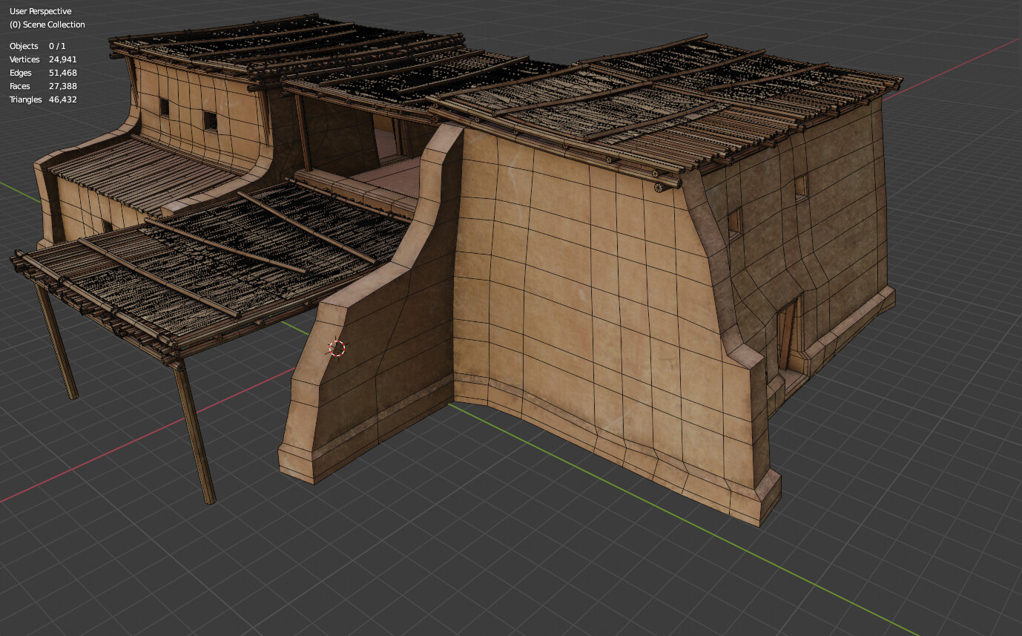Click the red-and-white 3D cursor indicator
The image size is (1022, 636).
[338, 350]
